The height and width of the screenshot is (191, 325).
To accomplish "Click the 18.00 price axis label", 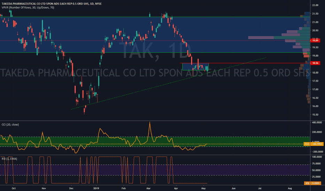I will pos(315,73).
